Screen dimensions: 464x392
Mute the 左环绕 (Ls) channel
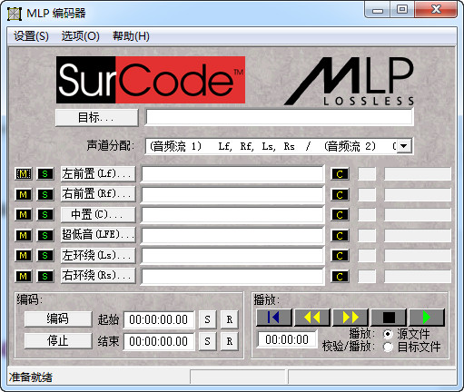24,256
